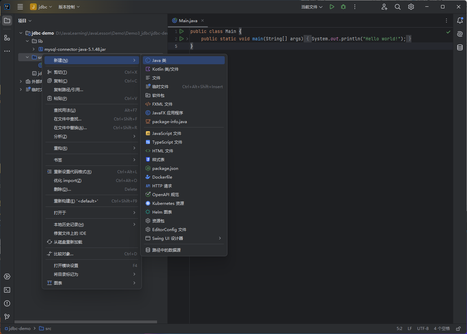Open the Database tool window icon
Viewport: 467px width, 334px height.
click(x=460, y=47)
